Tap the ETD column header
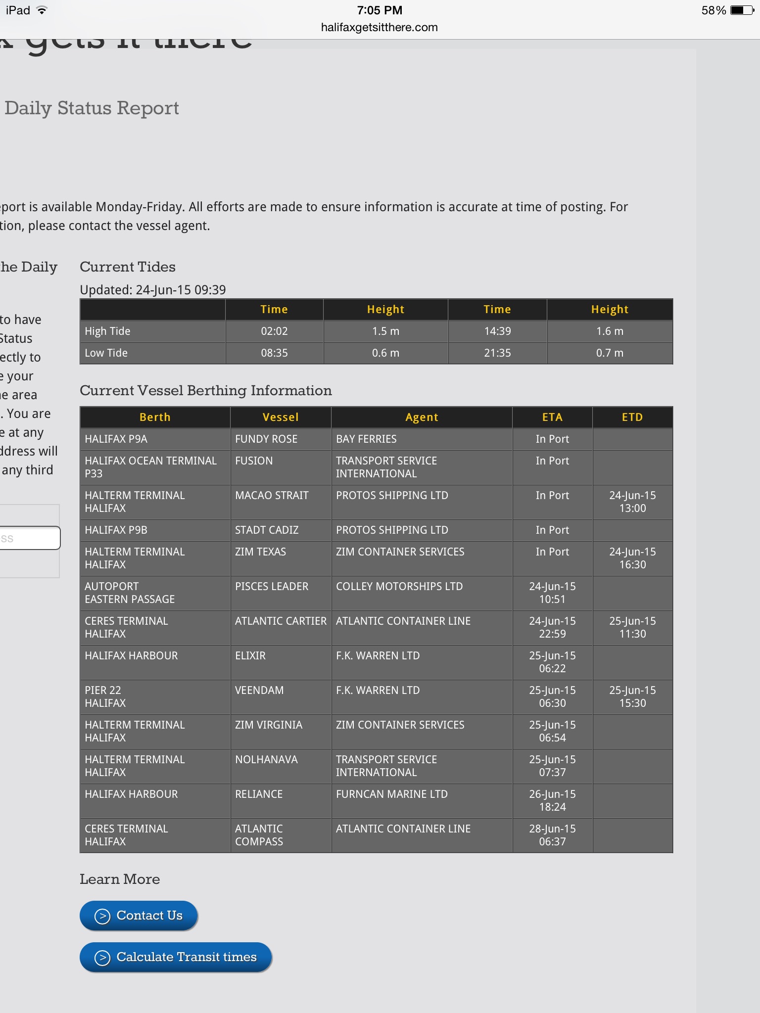The height and width of the screenshot is (1013, 760). pos(632,417)
